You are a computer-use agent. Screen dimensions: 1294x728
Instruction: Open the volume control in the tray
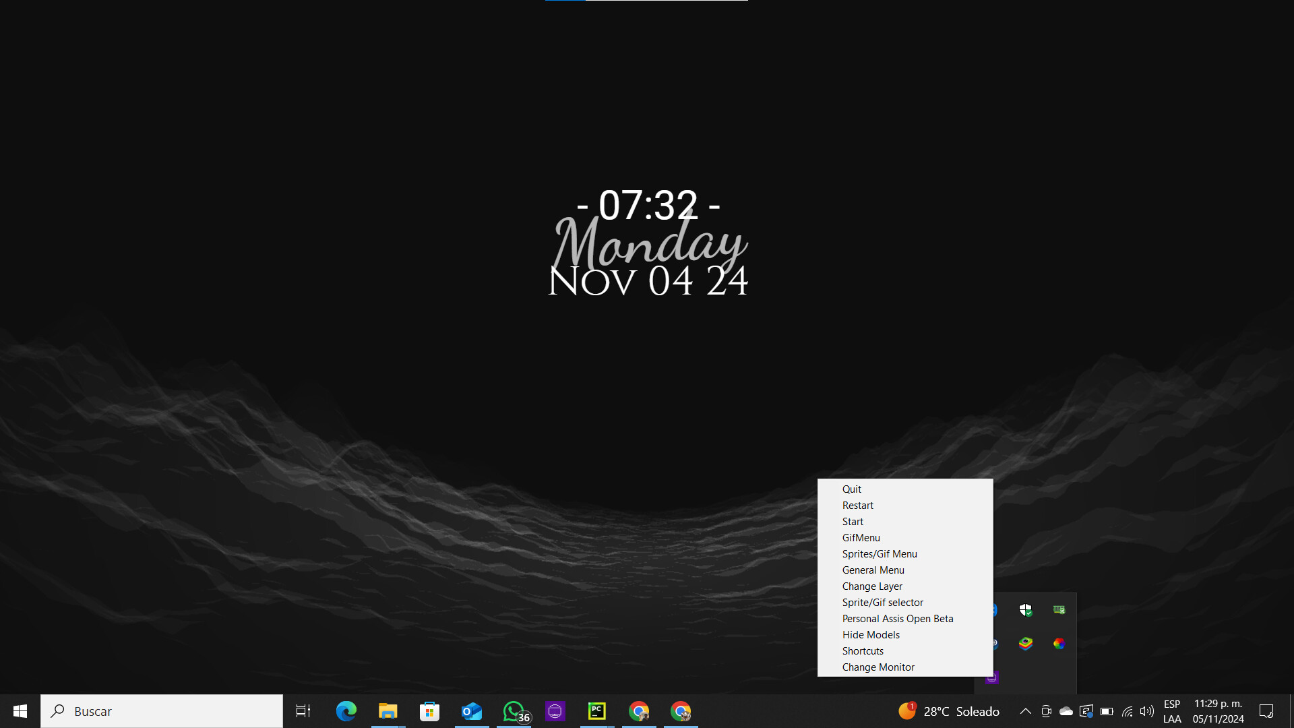click(x=1148, y=710)
